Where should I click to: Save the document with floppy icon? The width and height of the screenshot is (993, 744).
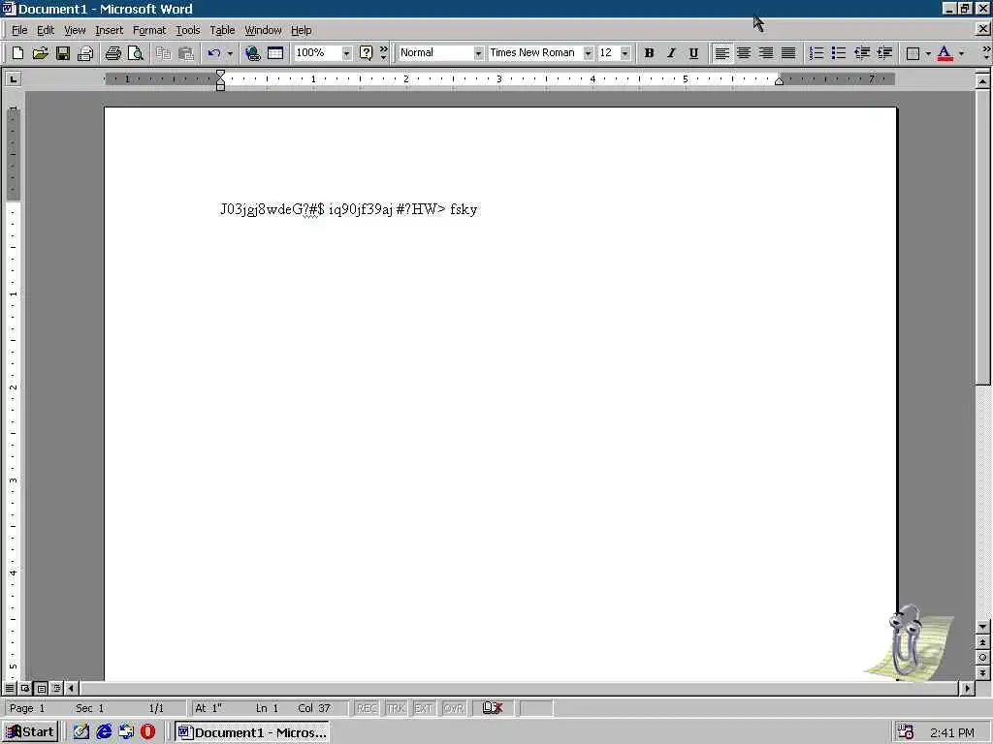(63, 53)
